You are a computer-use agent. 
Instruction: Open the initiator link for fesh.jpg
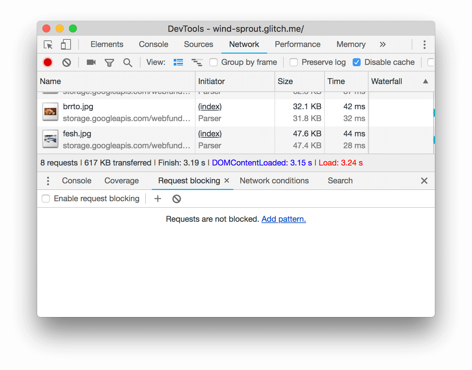tap(209, 134)
